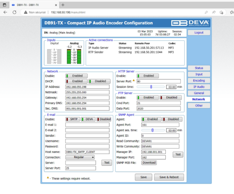Image resolution: width=234 pixels, height=194 pixels.
Task: Select SMTP for E-mail
Action: pos(73,119)
